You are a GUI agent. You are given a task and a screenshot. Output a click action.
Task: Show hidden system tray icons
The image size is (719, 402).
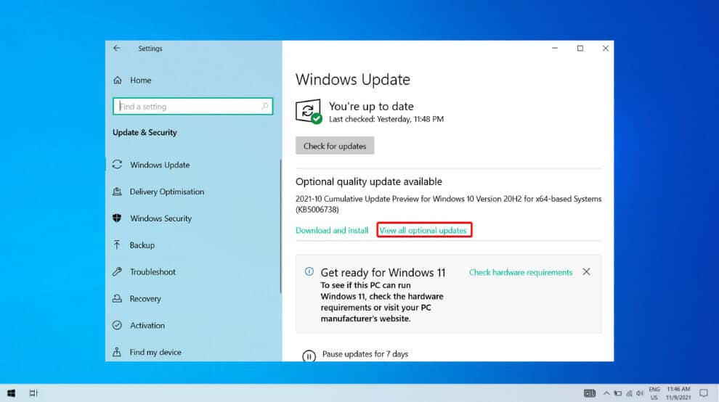click(606, 393)
